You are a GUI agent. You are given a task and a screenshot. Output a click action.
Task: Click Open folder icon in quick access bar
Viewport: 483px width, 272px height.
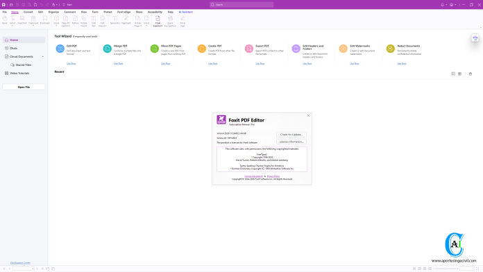(11, 5)
